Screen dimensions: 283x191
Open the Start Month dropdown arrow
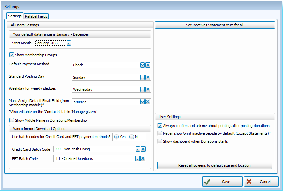click(69, 43)
